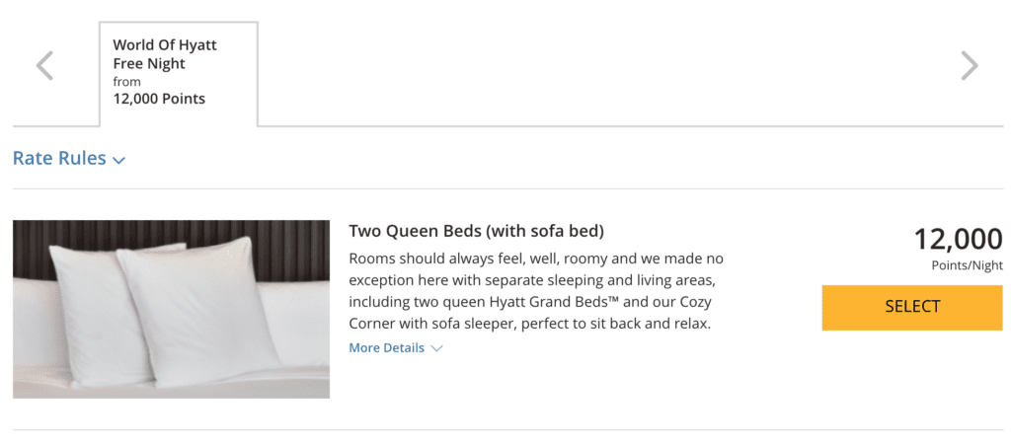Image resolution: width=1011 pixels, height=446 pixels.
Task: Click the 12,000 price figure
Action: click(957, 239)
